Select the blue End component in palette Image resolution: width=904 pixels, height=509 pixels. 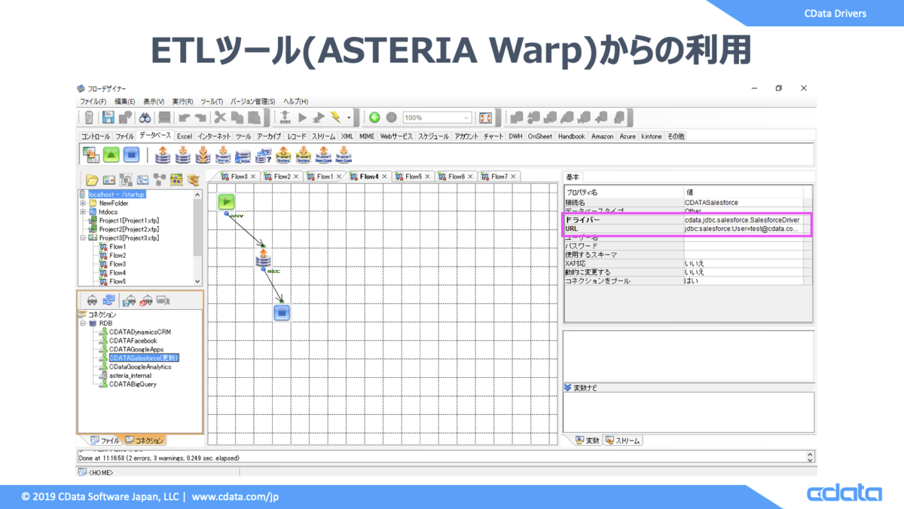131,155
